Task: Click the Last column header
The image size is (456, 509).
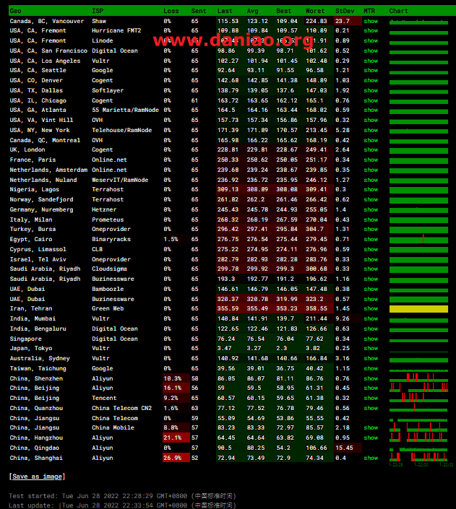Action: [225, 11]
